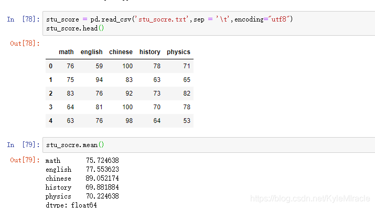This screenshot has height=208, width=375.
Task: Click history value 73 in row 2
Action: tap(157, 93)
